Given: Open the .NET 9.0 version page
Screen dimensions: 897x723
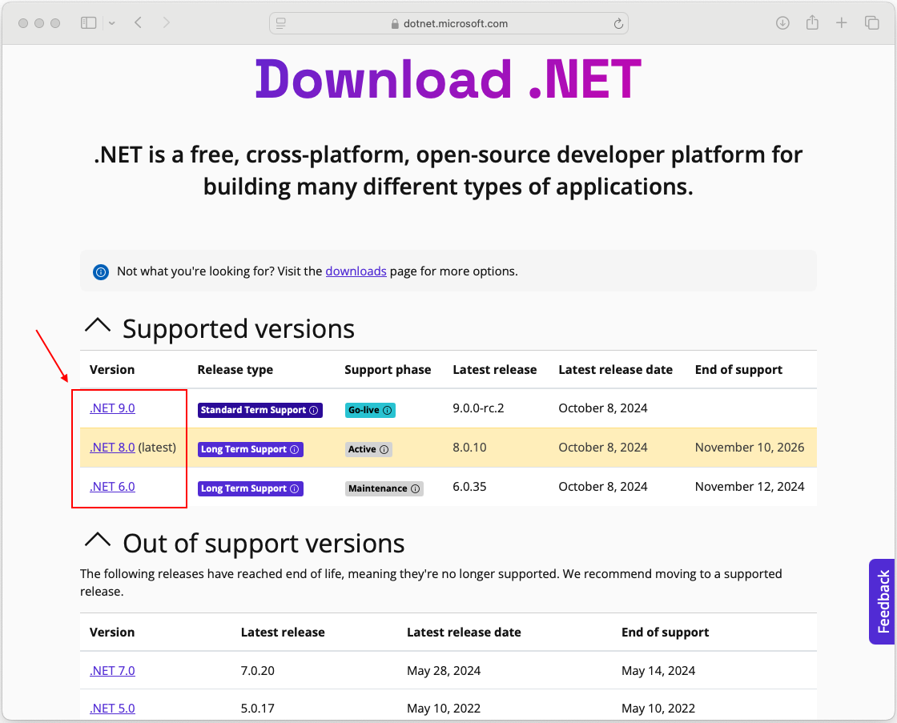Looking at the screenshot, I should (112, 408).
